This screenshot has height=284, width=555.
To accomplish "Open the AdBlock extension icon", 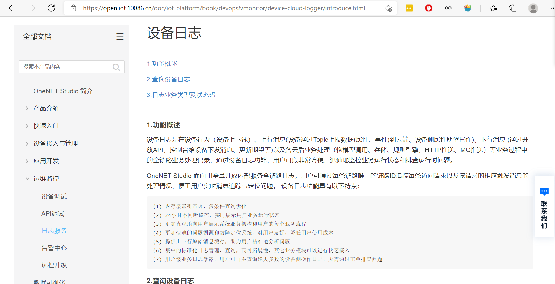I will (429, 8).
